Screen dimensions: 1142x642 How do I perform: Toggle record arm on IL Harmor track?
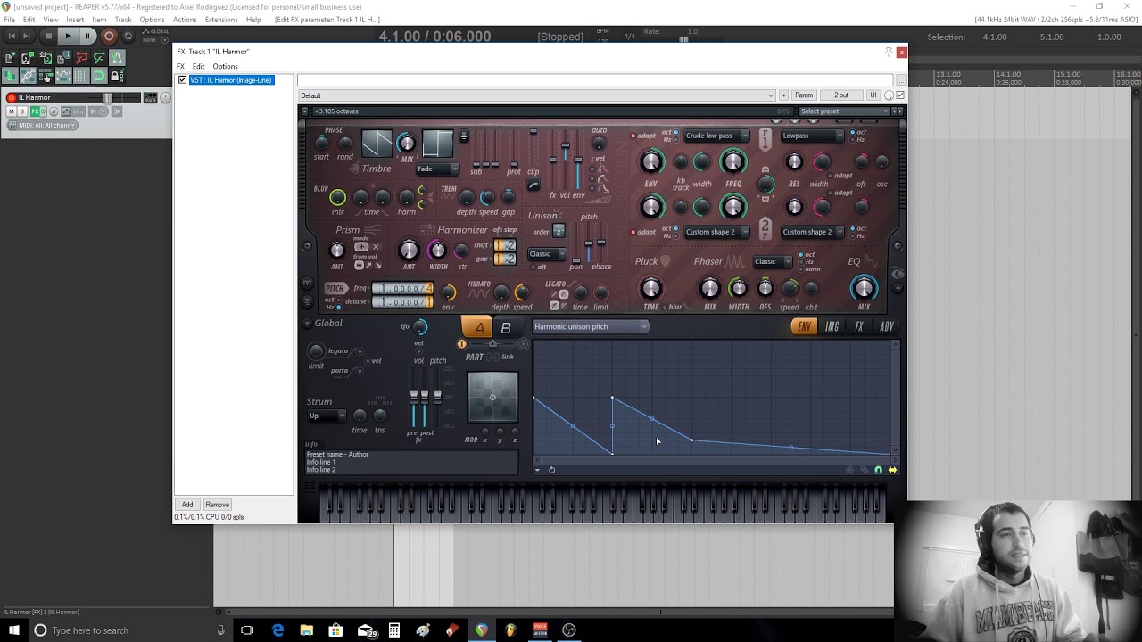tap(12, 97)
